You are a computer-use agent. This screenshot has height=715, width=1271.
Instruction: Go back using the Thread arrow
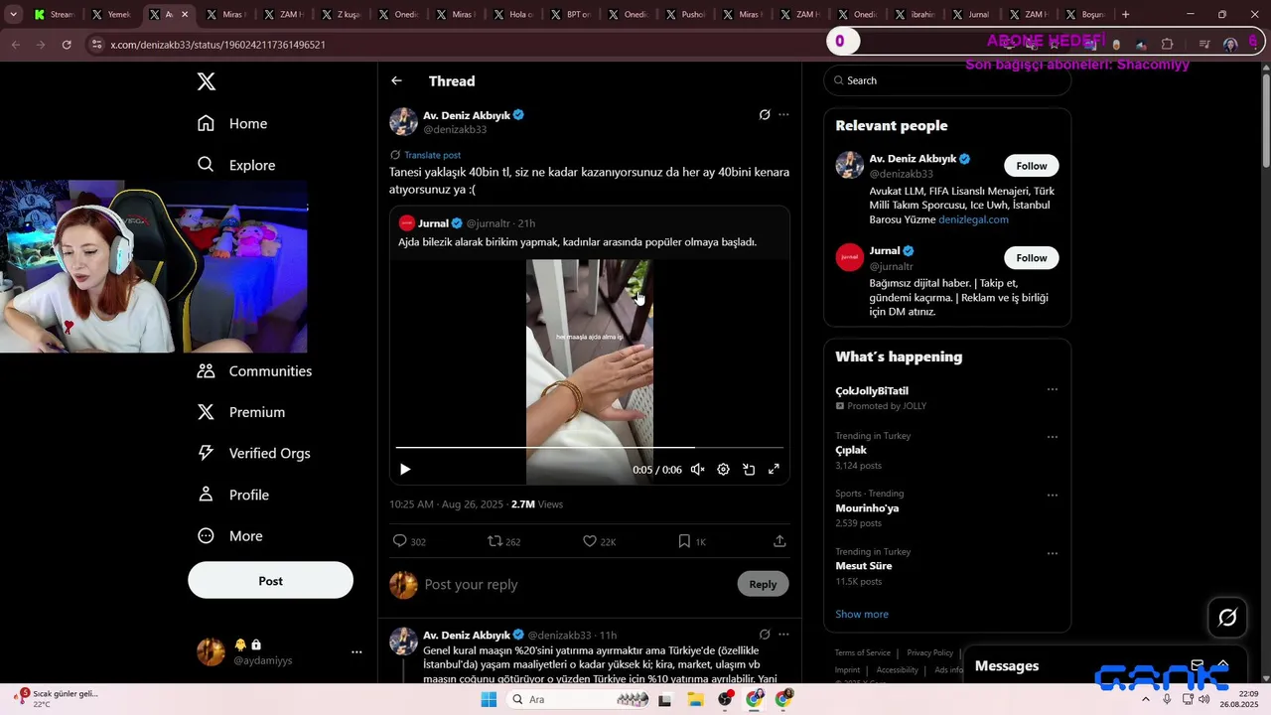click(396, 81)
